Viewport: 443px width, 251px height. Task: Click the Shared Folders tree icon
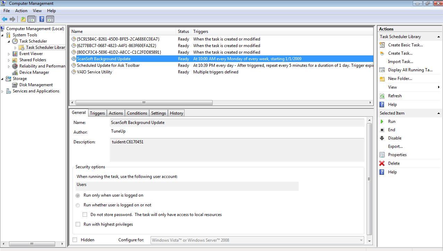click(15, 60)
